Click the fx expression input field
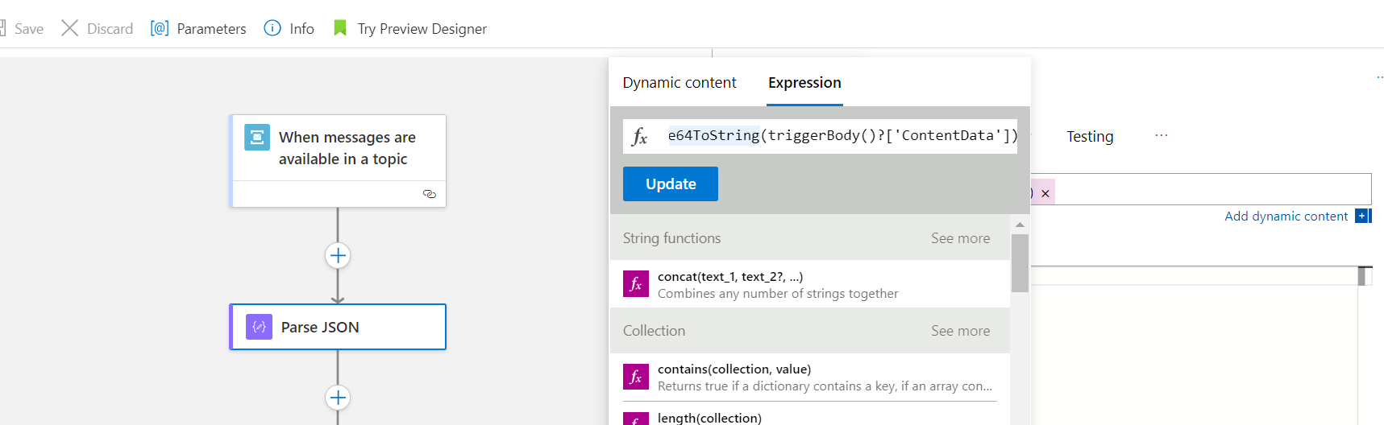Image resolution: width=1384 pixels, height=425 pixels. [x=821, y=136]
